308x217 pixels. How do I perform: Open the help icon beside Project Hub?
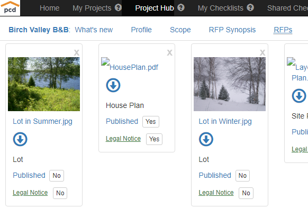(x=181, y=7)
